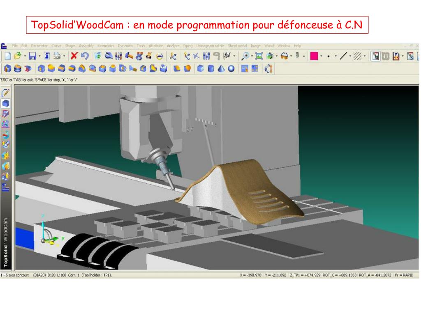
Task: Click the scissors trim icon in the toolbar
Action: coord(173,56)
